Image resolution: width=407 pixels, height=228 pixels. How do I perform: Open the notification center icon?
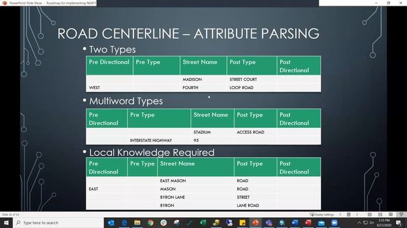point(399,222)
